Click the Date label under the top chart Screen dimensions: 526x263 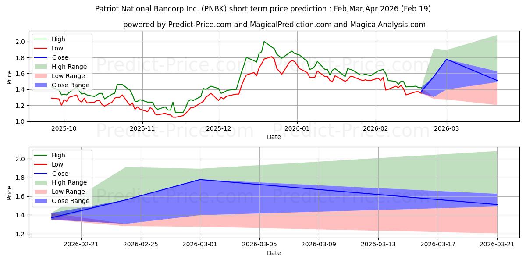click(x=274, y=137)
